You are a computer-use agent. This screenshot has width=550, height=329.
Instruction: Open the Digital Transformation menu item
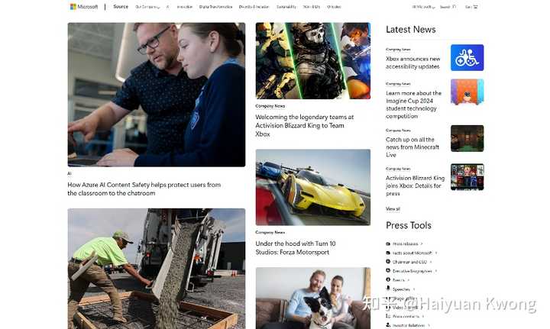(x=215, y=7)
